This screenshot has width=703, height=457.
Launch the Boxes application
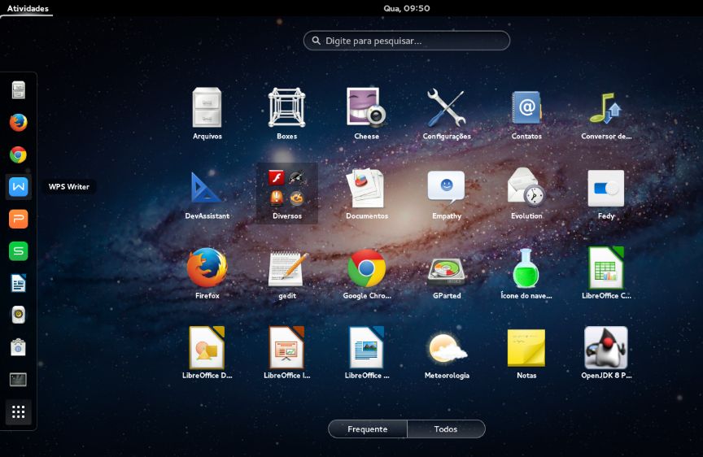(x=287, y=113)
